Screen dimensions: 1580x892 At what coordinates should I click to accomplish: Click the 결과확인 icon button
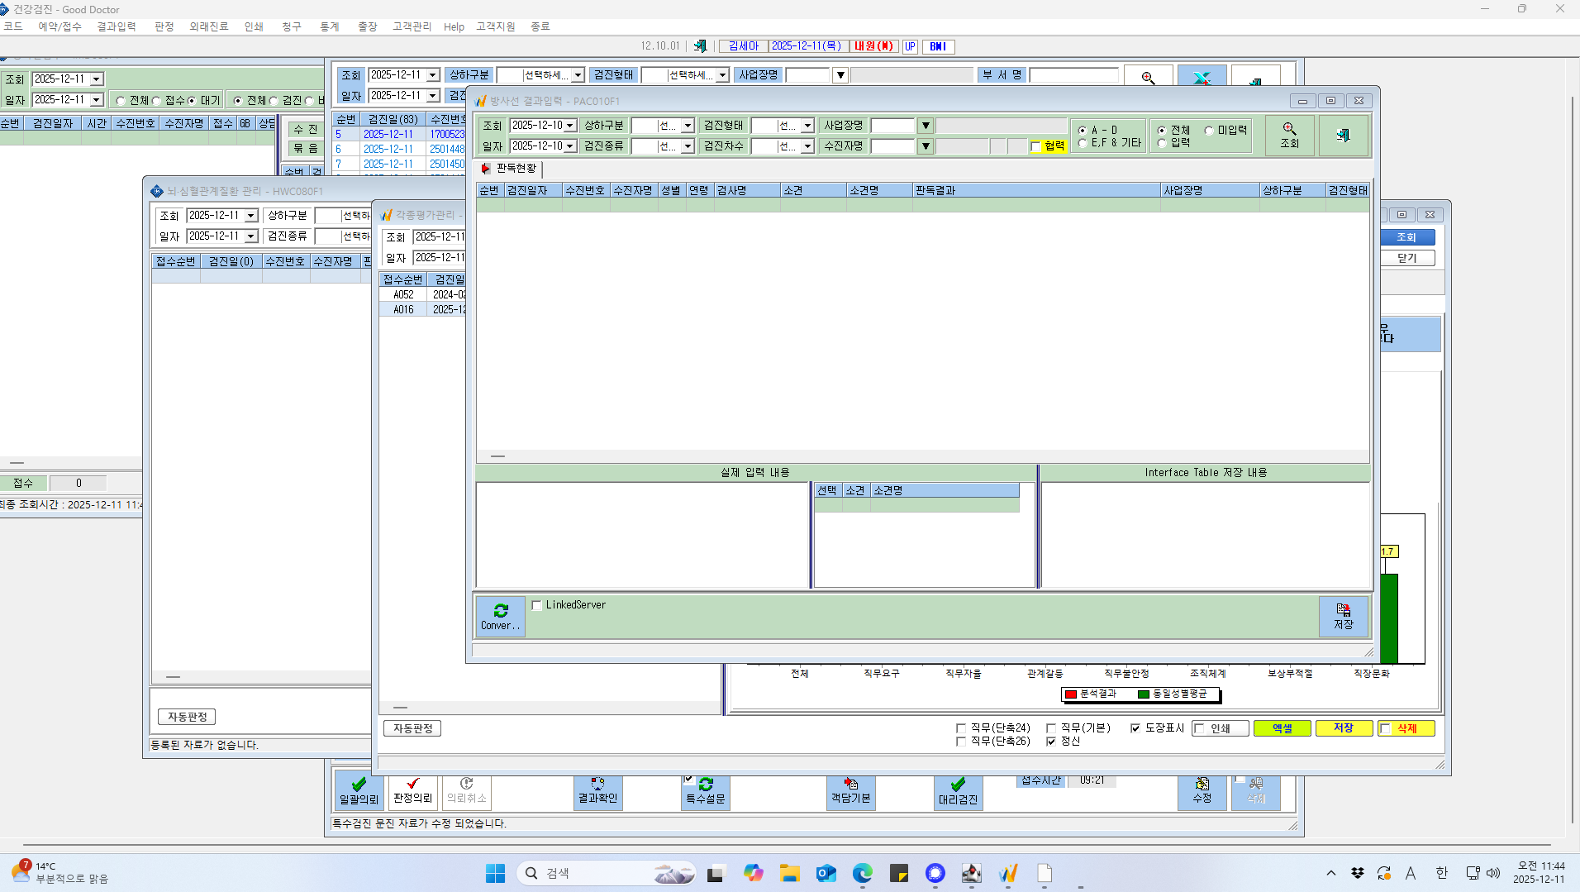click(597, 791)
